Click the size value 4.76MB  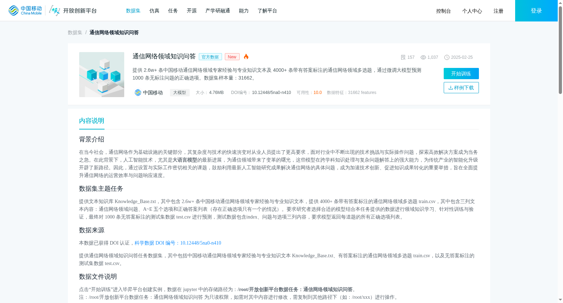pos(216,93)
